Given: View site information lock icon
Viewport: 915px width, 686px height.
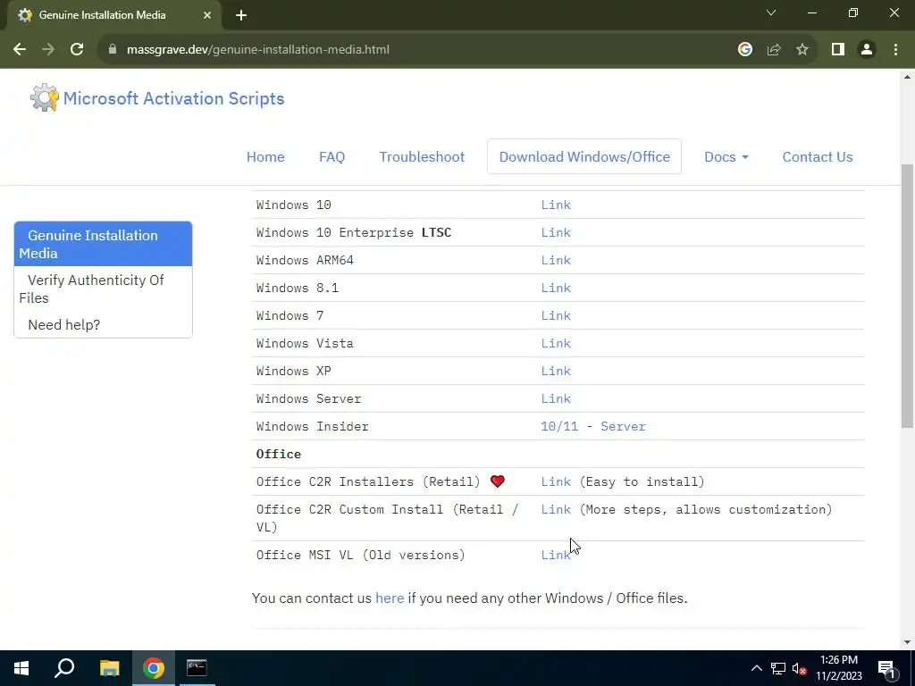Looking at the screenshot, I should [x=113, y=50].
